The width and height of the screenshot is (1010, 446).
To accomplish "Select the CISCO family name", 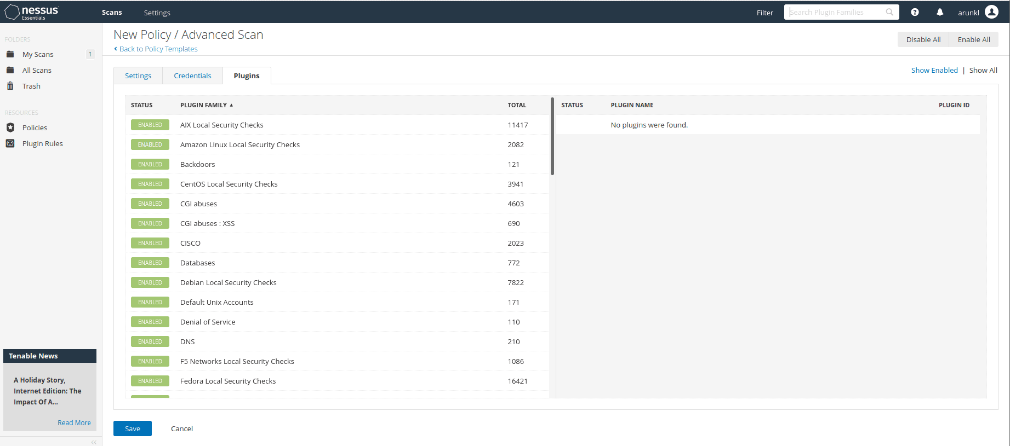I will point(190,243).
